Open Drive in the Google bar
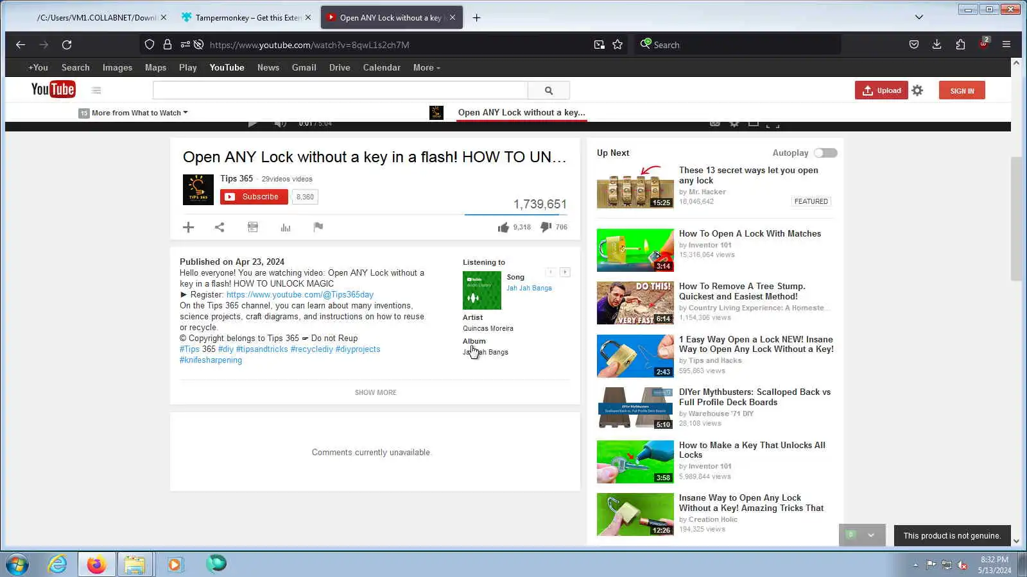The image size is (1027, 577). click(340, 67)
